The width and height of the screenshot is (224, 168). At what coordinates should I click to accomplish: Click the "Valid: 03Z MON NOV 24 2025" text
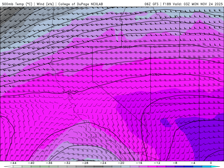coord(198,4)
